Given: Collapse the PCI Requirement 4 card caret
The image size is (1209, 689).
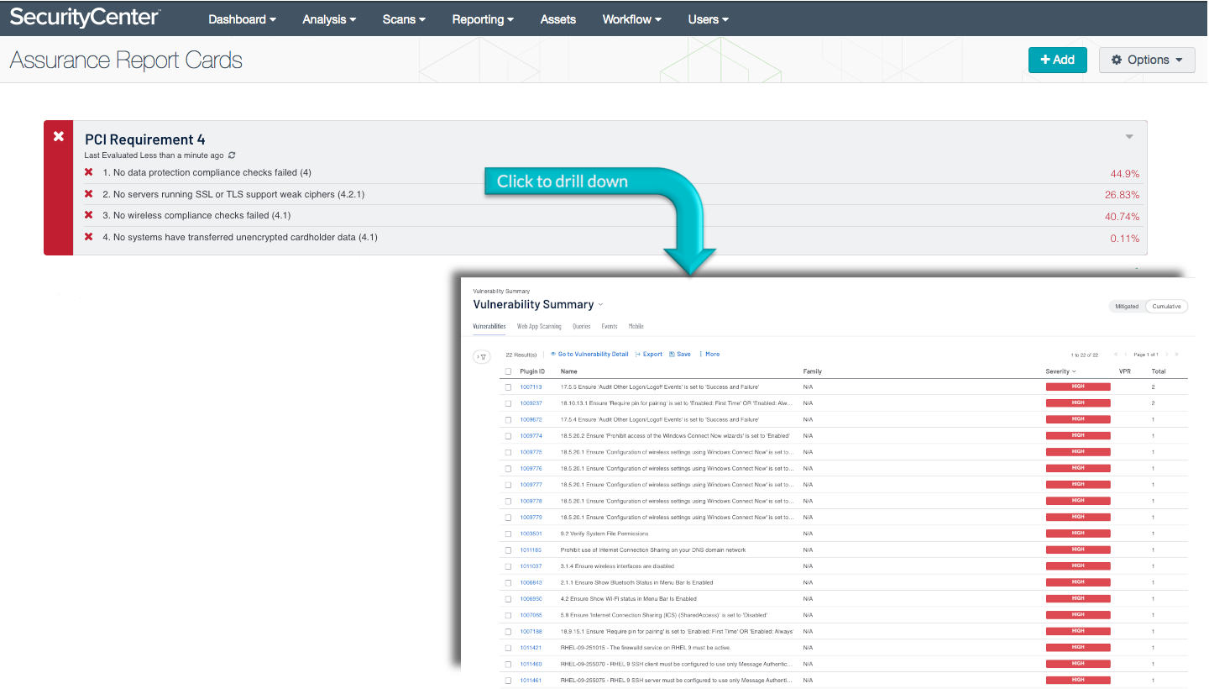Looking at the screenshot, I should pos(1129,137).
